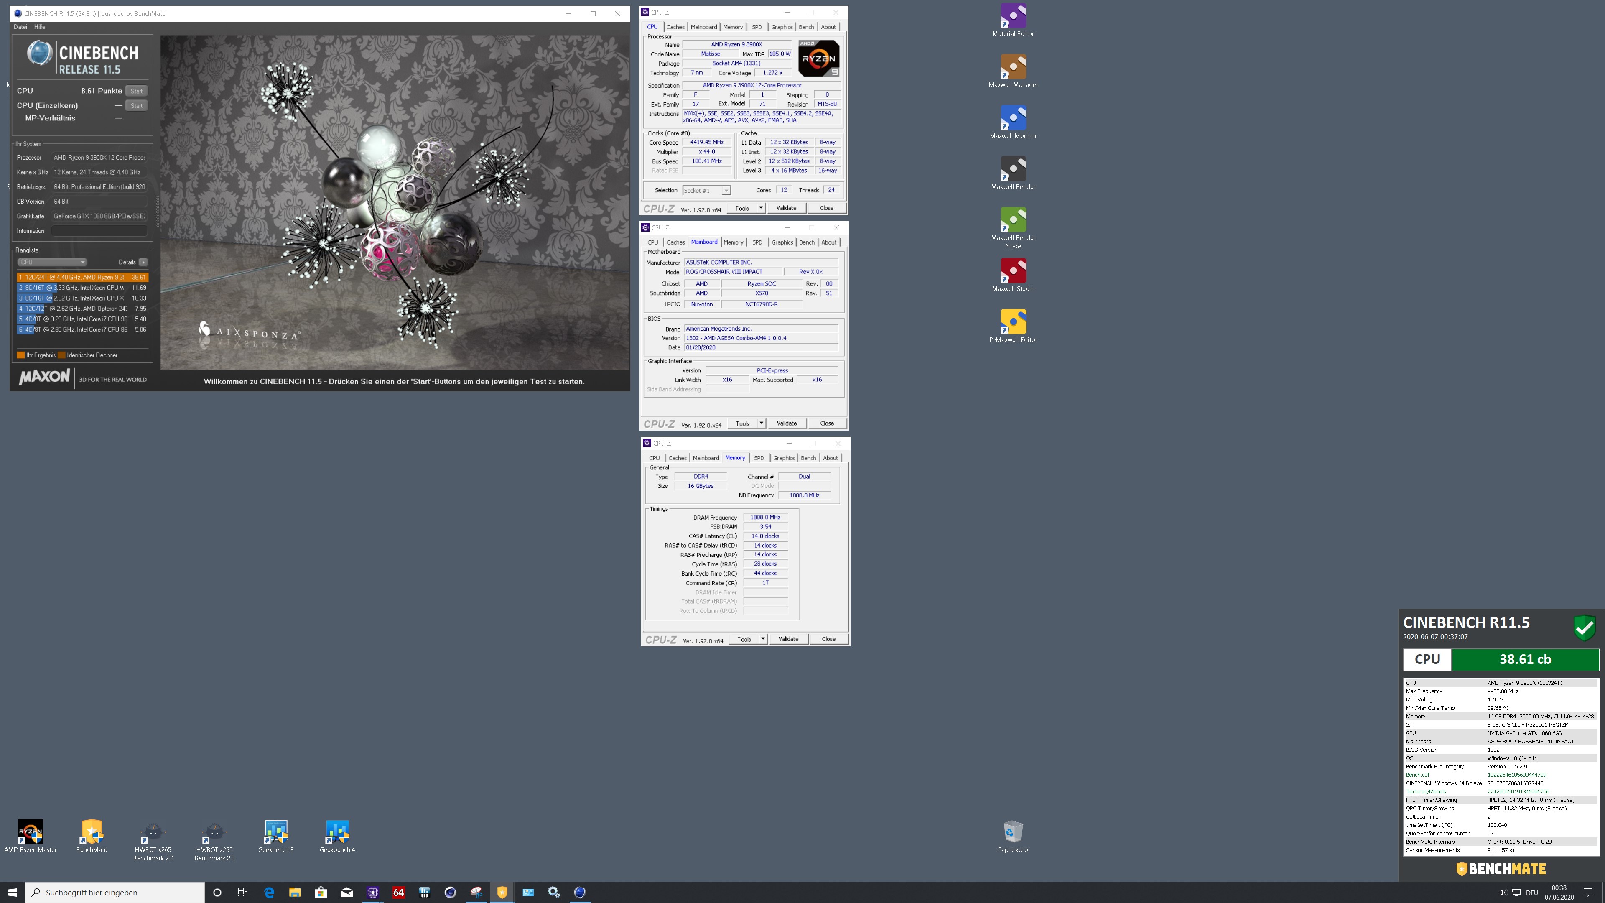The width and height of the screenshot is (1605, 903).
Task: Switch to BenchMate shield taskbar icon
Action: [502, 893]
